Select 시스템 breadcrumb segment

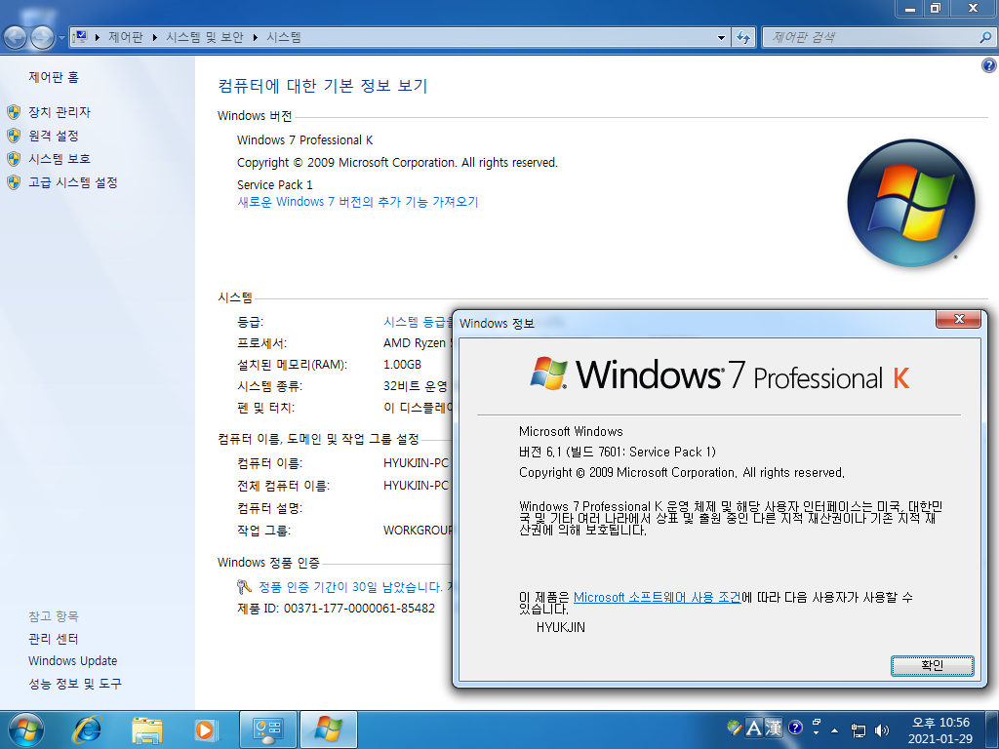[283, 37]
